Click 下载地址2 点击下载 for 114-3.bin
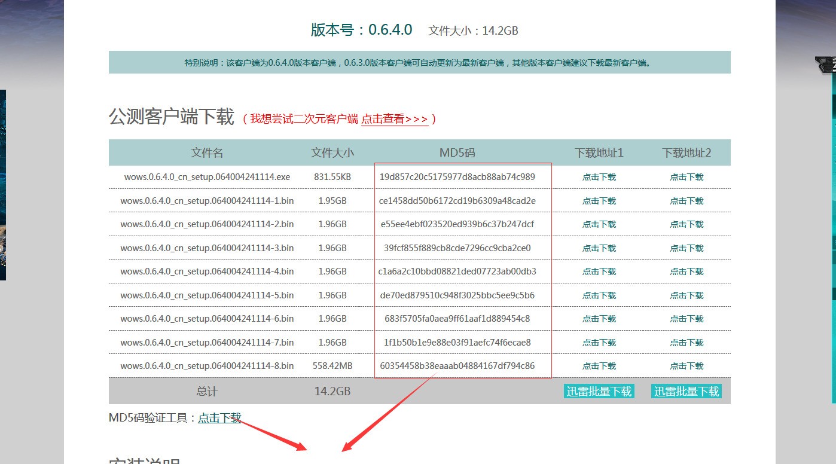Viewport: 836px width, 464px height. [x=687, y=248]
